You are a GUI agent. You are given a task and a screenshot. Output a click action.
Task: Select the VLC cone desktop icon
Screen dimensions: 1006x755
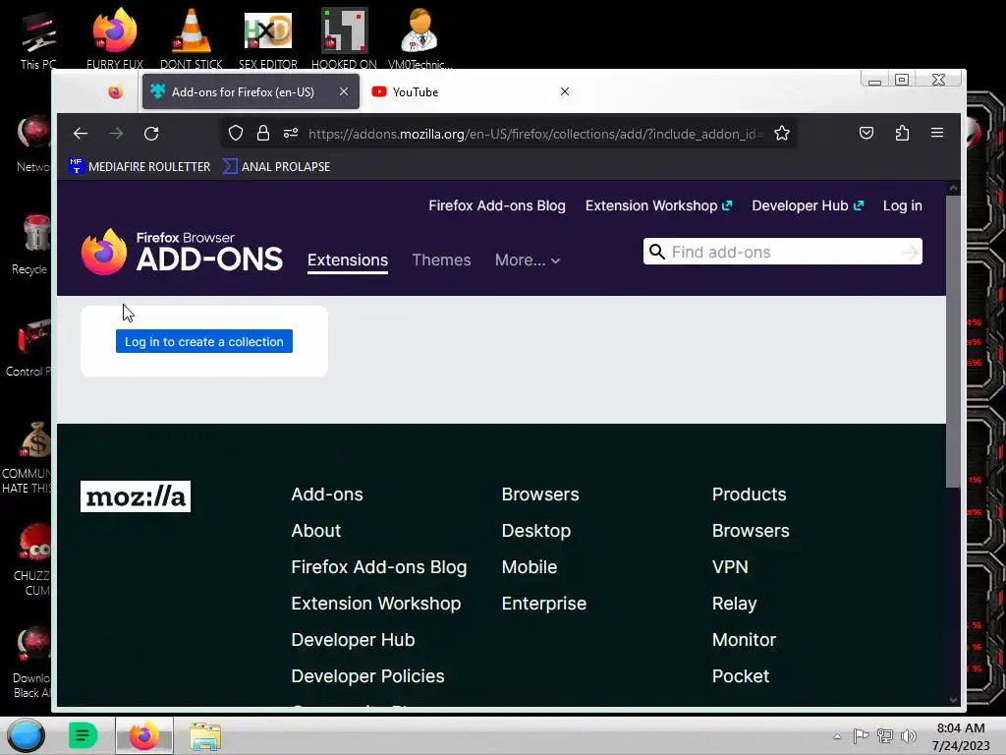(x=192, y=38)
